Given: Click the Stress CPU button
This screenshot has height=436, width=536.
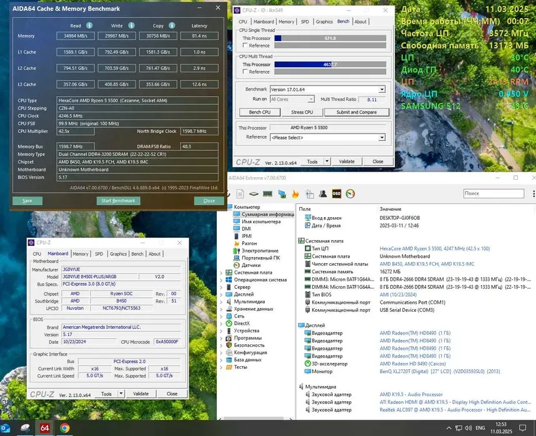Looking at the screenshot, I should point(302,112).
